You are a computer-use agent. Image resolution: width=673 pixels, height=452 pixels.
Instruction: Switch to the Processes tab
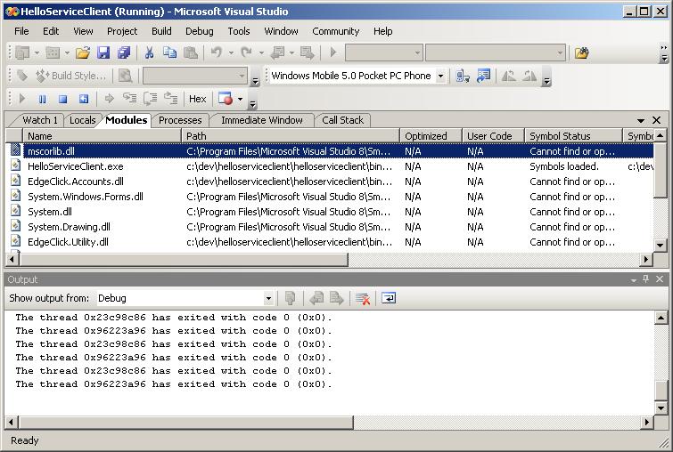180,120
